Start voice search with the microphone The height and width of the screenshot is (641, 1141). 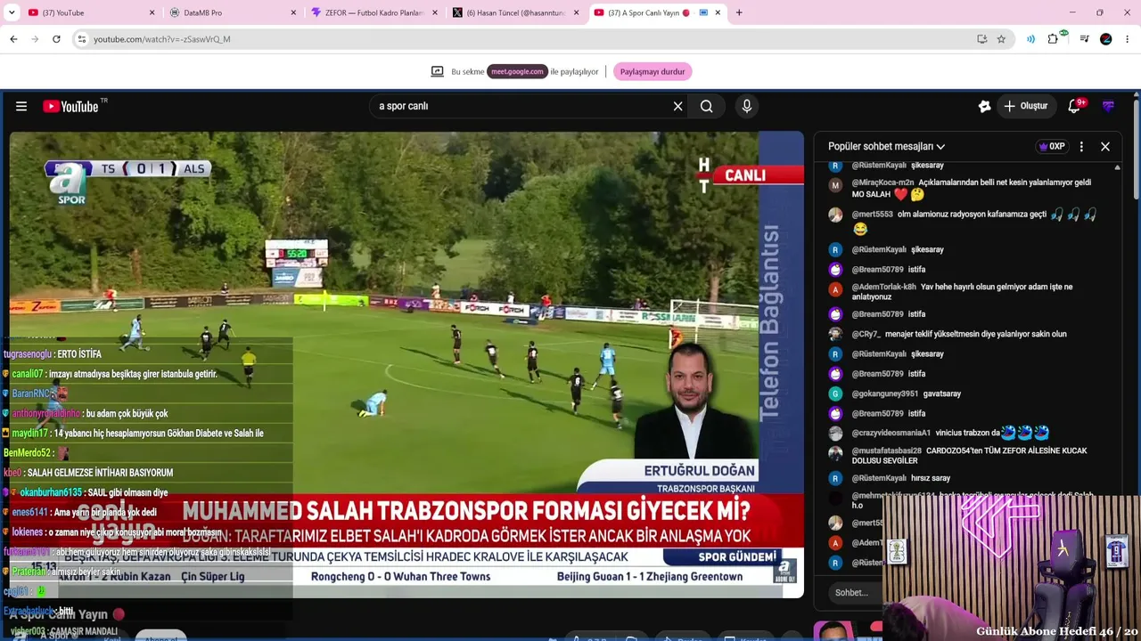pyautogui.click(x=747, y=106)
